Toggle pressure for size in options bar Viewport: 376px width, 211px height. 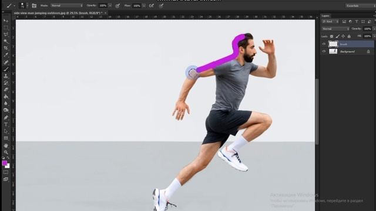click(x=161, y=5)
